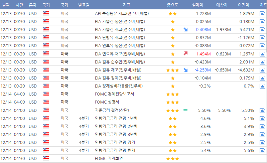267x163 pixels.
Task: Click previous value 0.7% in 정제설비가동률 row
Action: pos(249,86)
